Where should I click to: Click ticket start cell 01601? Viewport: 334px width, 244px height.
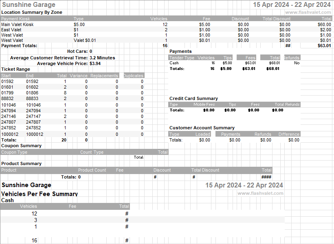(7, 87)
